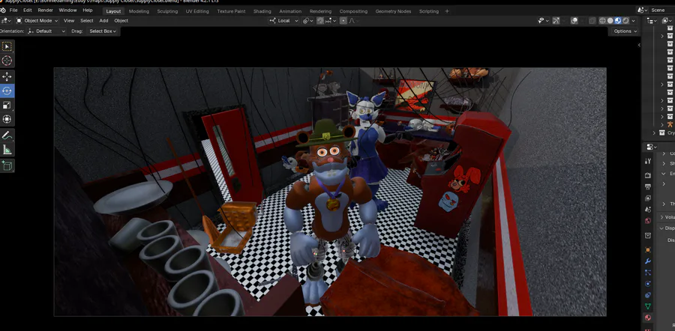Select the Cursor tool

(x=7, y=61)
